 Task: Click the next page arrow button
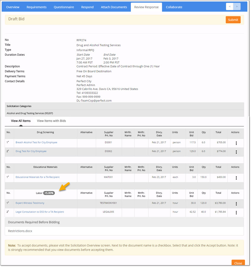click(237, 7)
